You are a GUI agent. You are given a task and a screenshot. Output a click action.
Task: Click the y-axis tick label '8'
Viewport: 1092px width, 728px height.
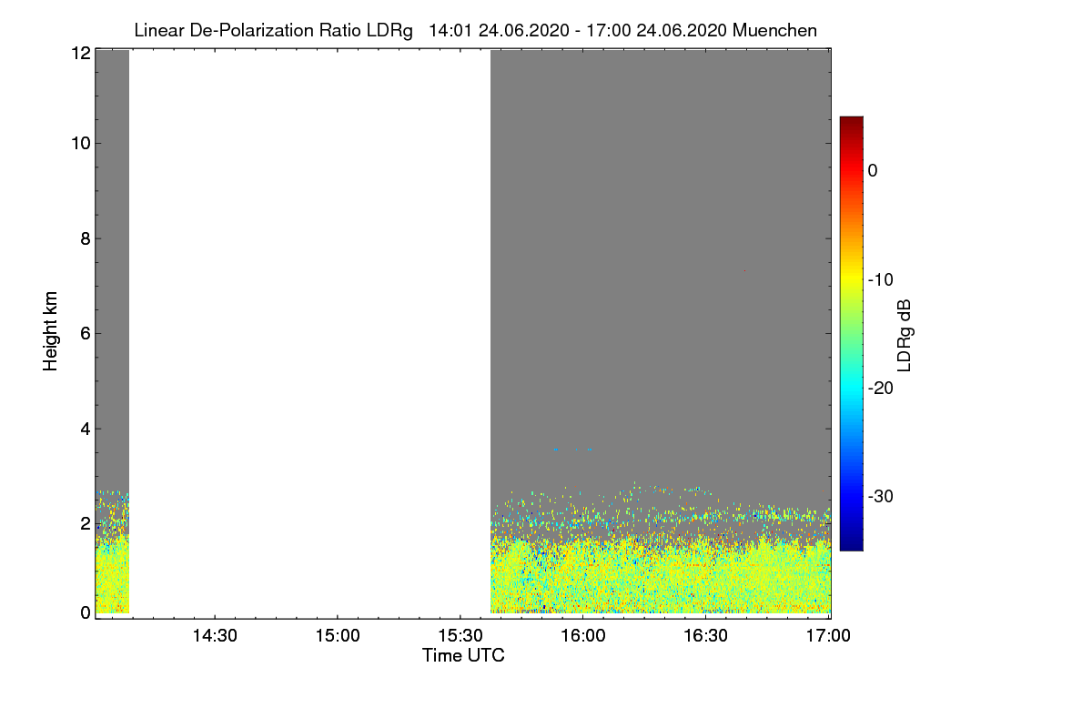(x=85, y=238)
